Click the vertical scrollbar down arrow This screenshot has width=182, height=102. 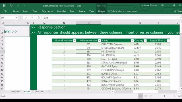click(x=181, y=88)
